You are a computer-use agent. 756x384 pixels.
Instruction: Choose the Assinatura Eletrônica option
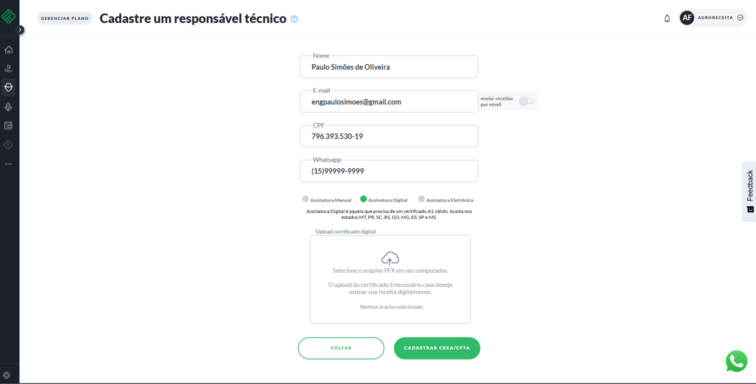(421, 199)
